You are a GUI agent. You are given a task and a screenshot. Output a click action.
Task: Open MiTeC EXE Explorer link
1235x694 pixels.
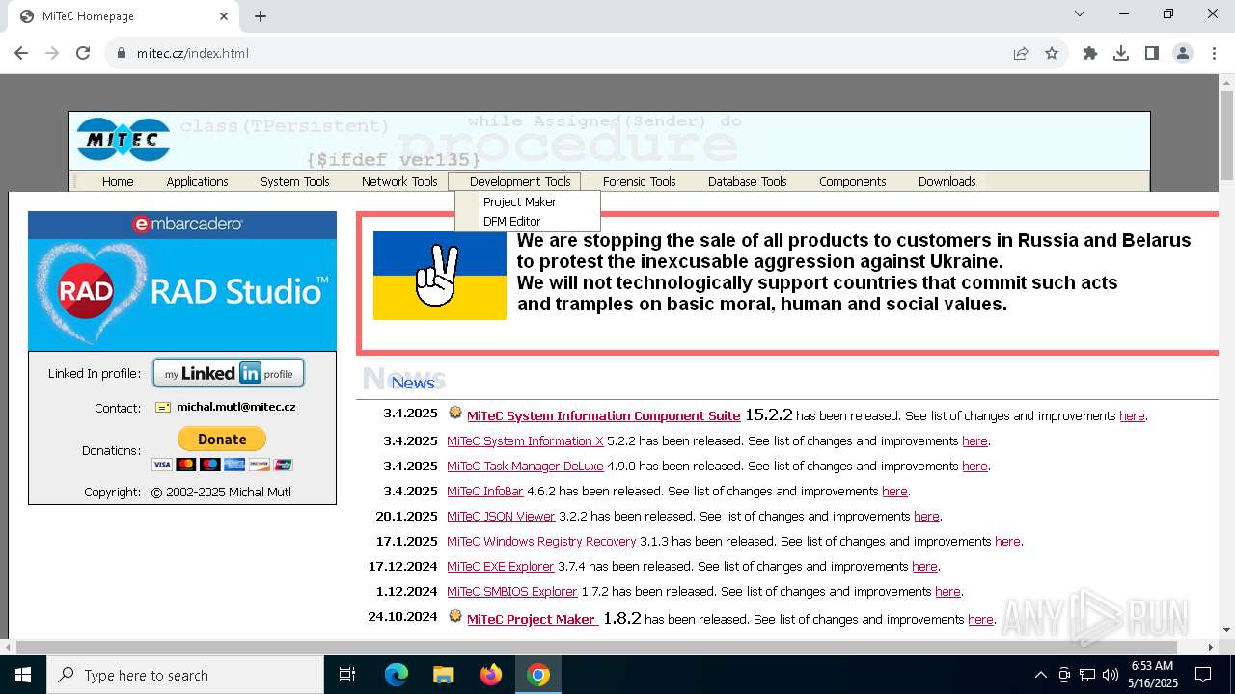[501, 566]
